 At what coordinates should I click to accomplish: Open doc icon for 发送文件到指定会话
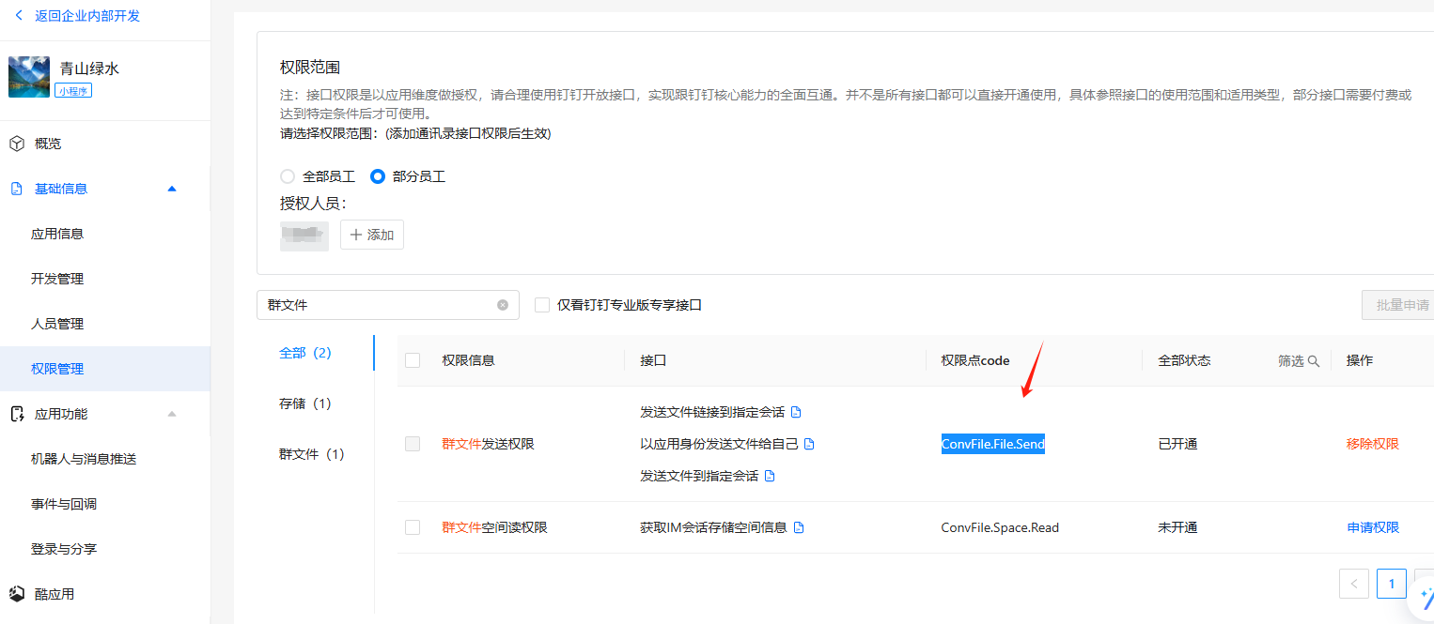[x=770, y=476]
